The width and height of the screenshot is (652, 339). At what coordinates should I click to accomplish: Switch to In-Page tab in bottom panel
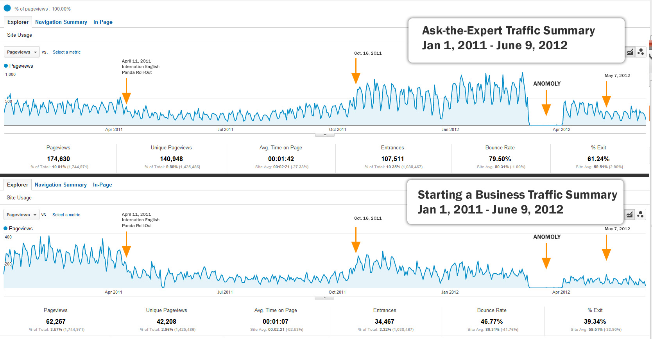tap(102, 185)
